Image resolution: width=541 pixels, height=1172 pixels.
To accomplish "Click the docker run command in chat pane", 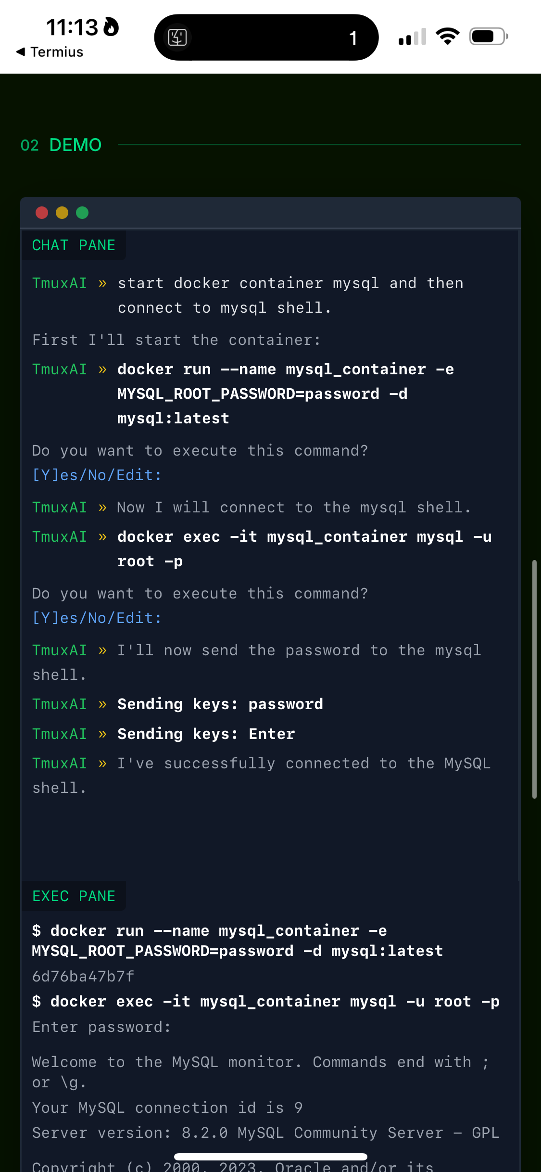I will pyautogui.click(x=286, y=394).
